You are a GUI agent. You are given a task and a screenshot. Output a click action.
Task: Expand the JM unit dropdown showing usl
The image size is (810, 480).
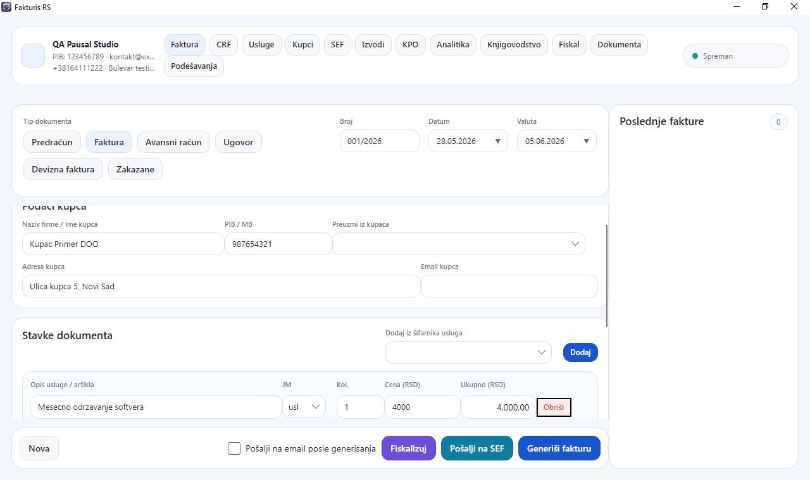pyautogui.click(x=304, y=407)
